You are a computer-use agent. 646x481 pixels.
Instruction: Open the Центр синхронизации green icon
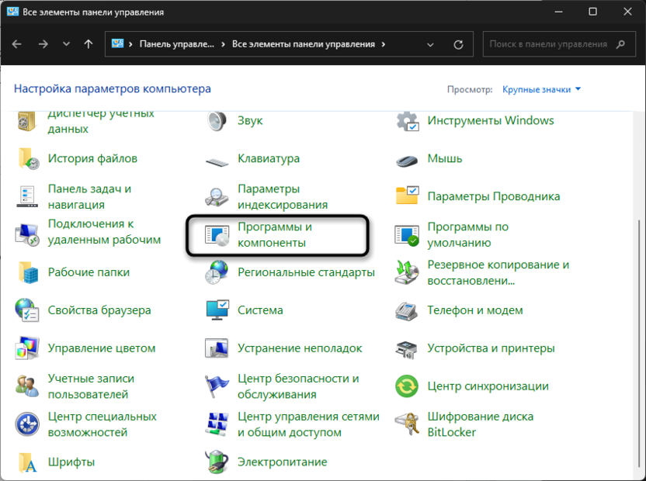click(407, 386)
